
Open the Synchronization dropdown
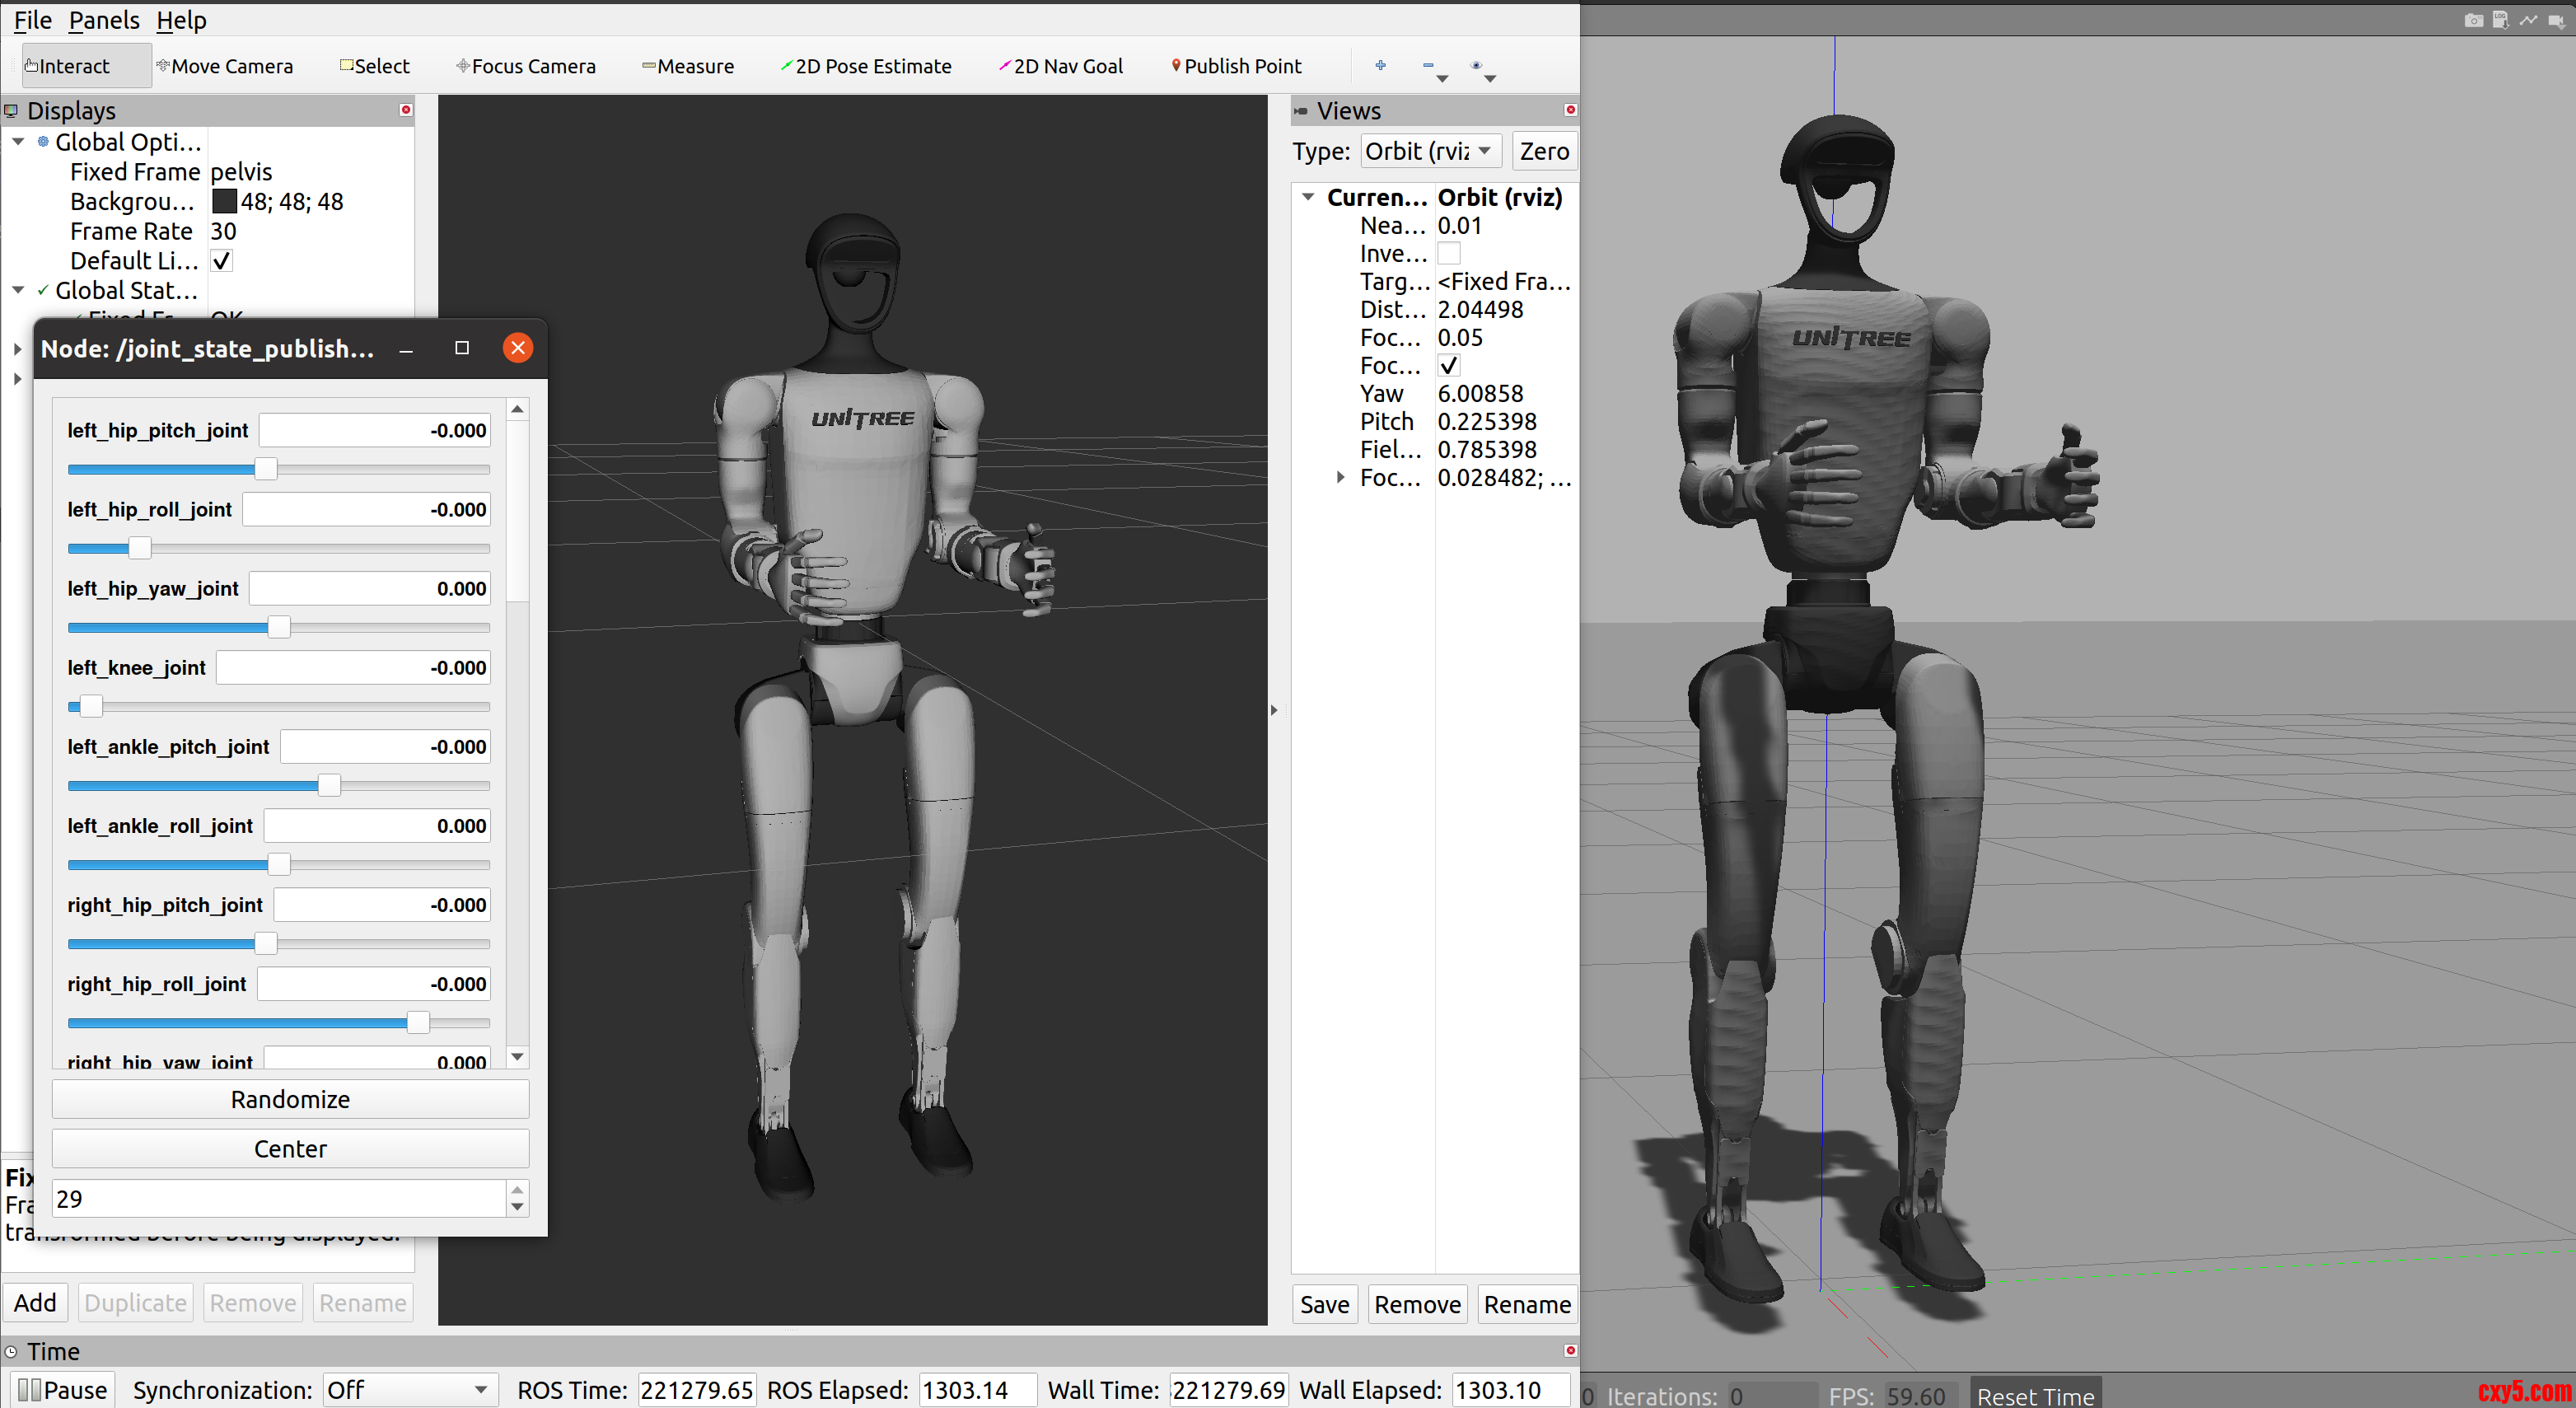pyautogui.click(x=410, y=1390)
